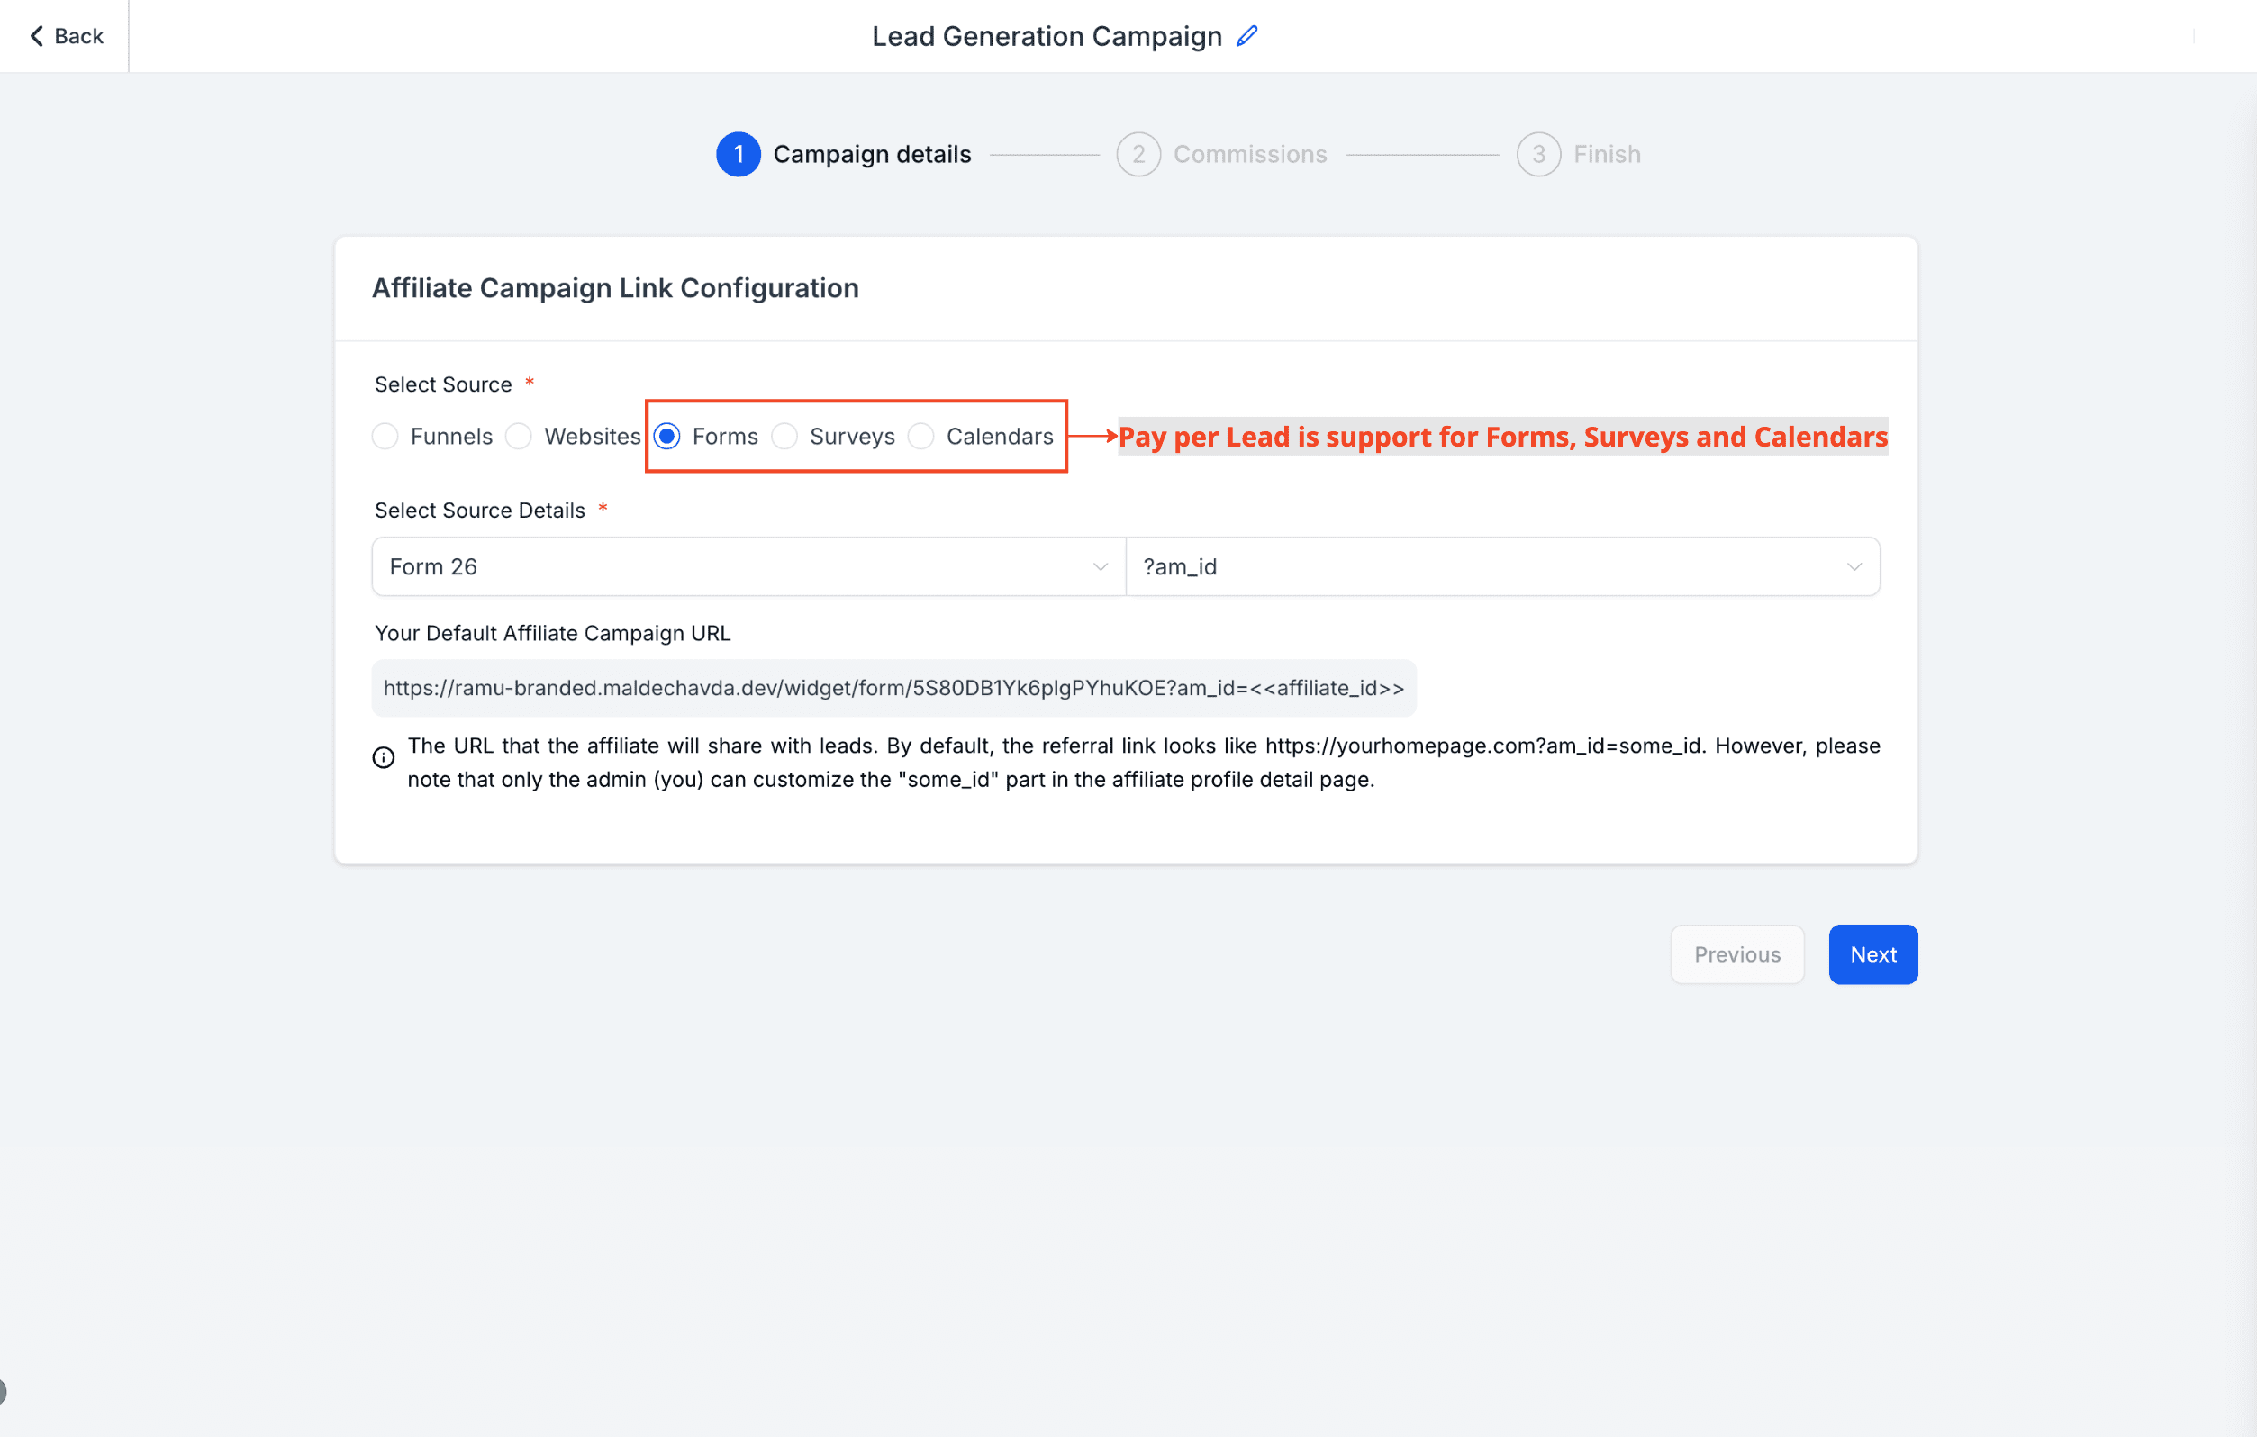Go to the Finish step

(x=1607, y=155)
